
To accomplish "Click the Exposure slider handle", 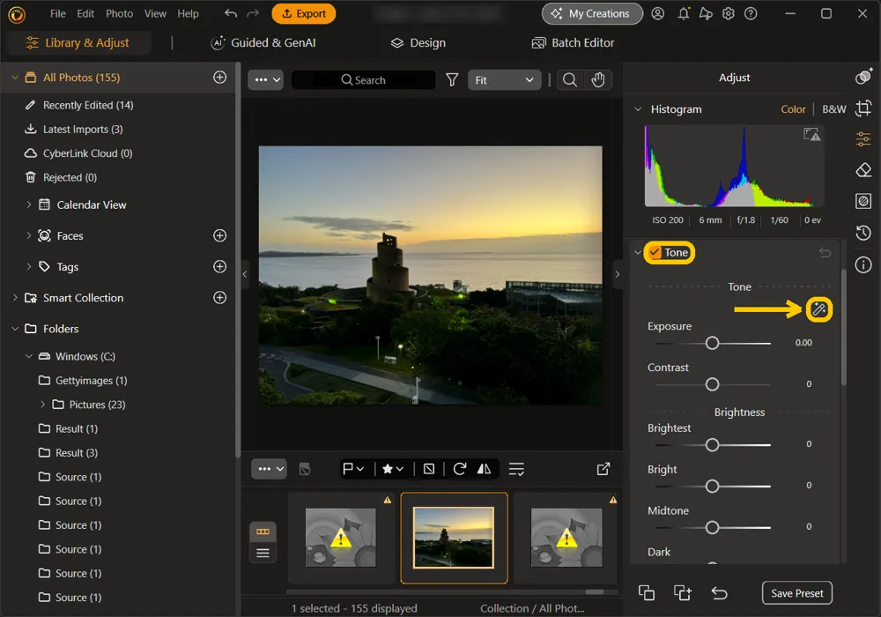I will point(712,343).
